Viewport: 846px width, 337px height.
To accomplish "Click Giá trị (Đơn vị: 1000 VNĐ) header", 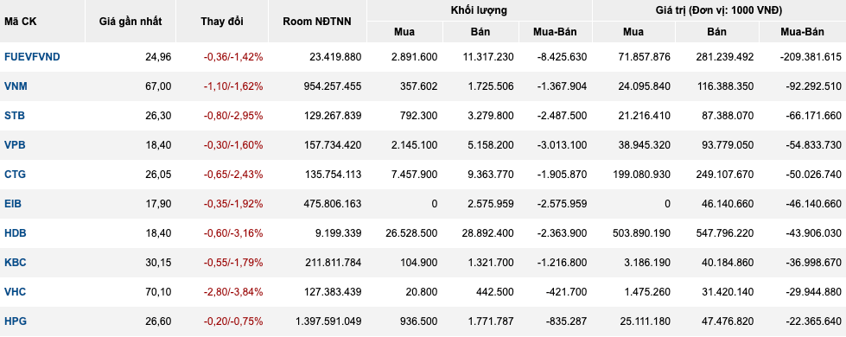I will pos(719,10).
